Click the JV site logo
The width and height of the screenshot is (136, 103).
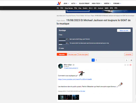coord(59,3)
